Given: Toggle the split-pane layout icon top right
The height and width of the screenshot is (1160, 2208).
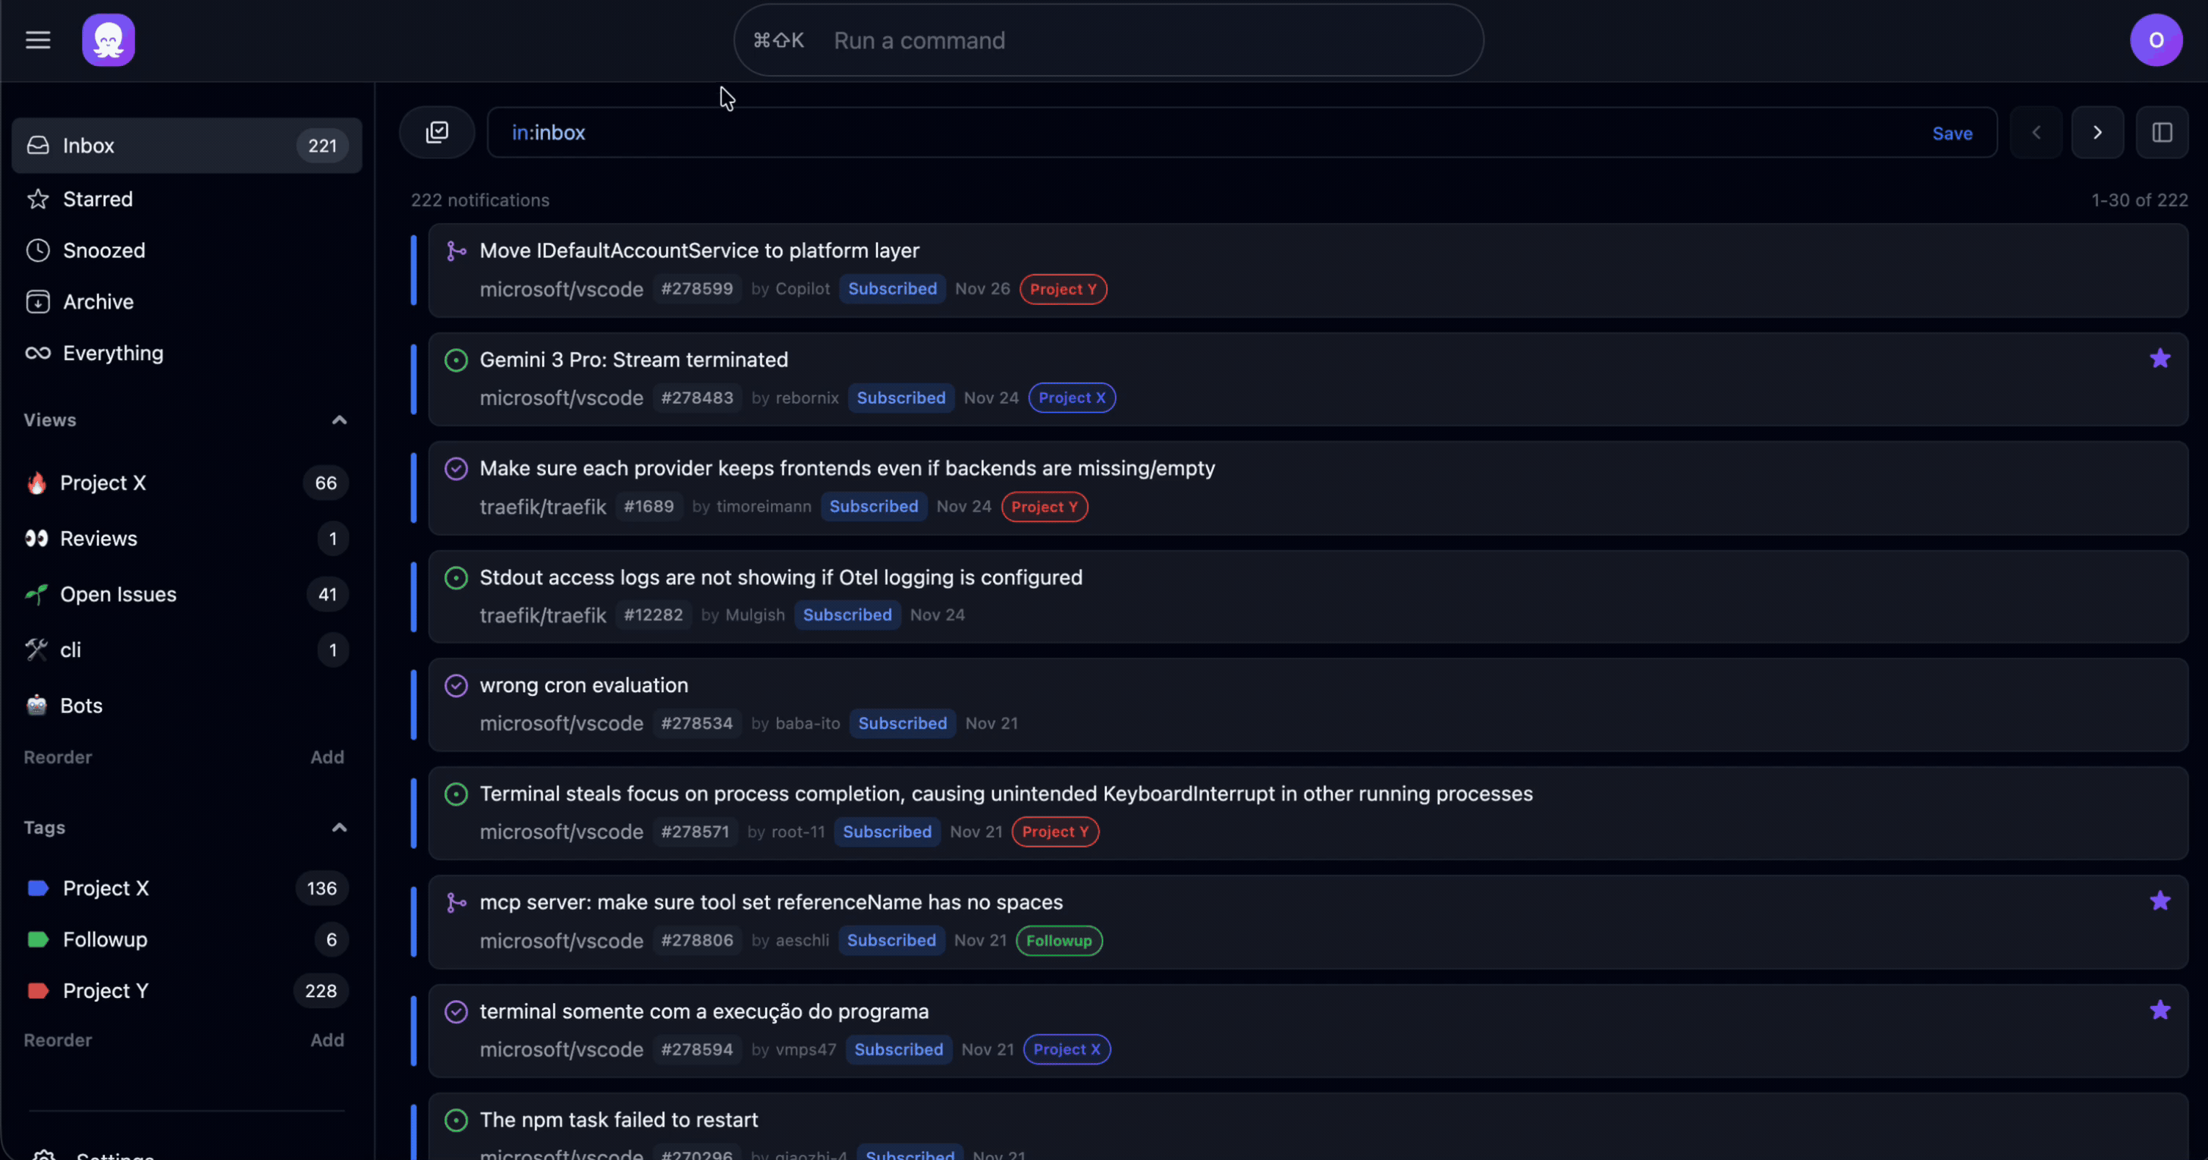Looking at the screenshot, I should [2162, 132].
